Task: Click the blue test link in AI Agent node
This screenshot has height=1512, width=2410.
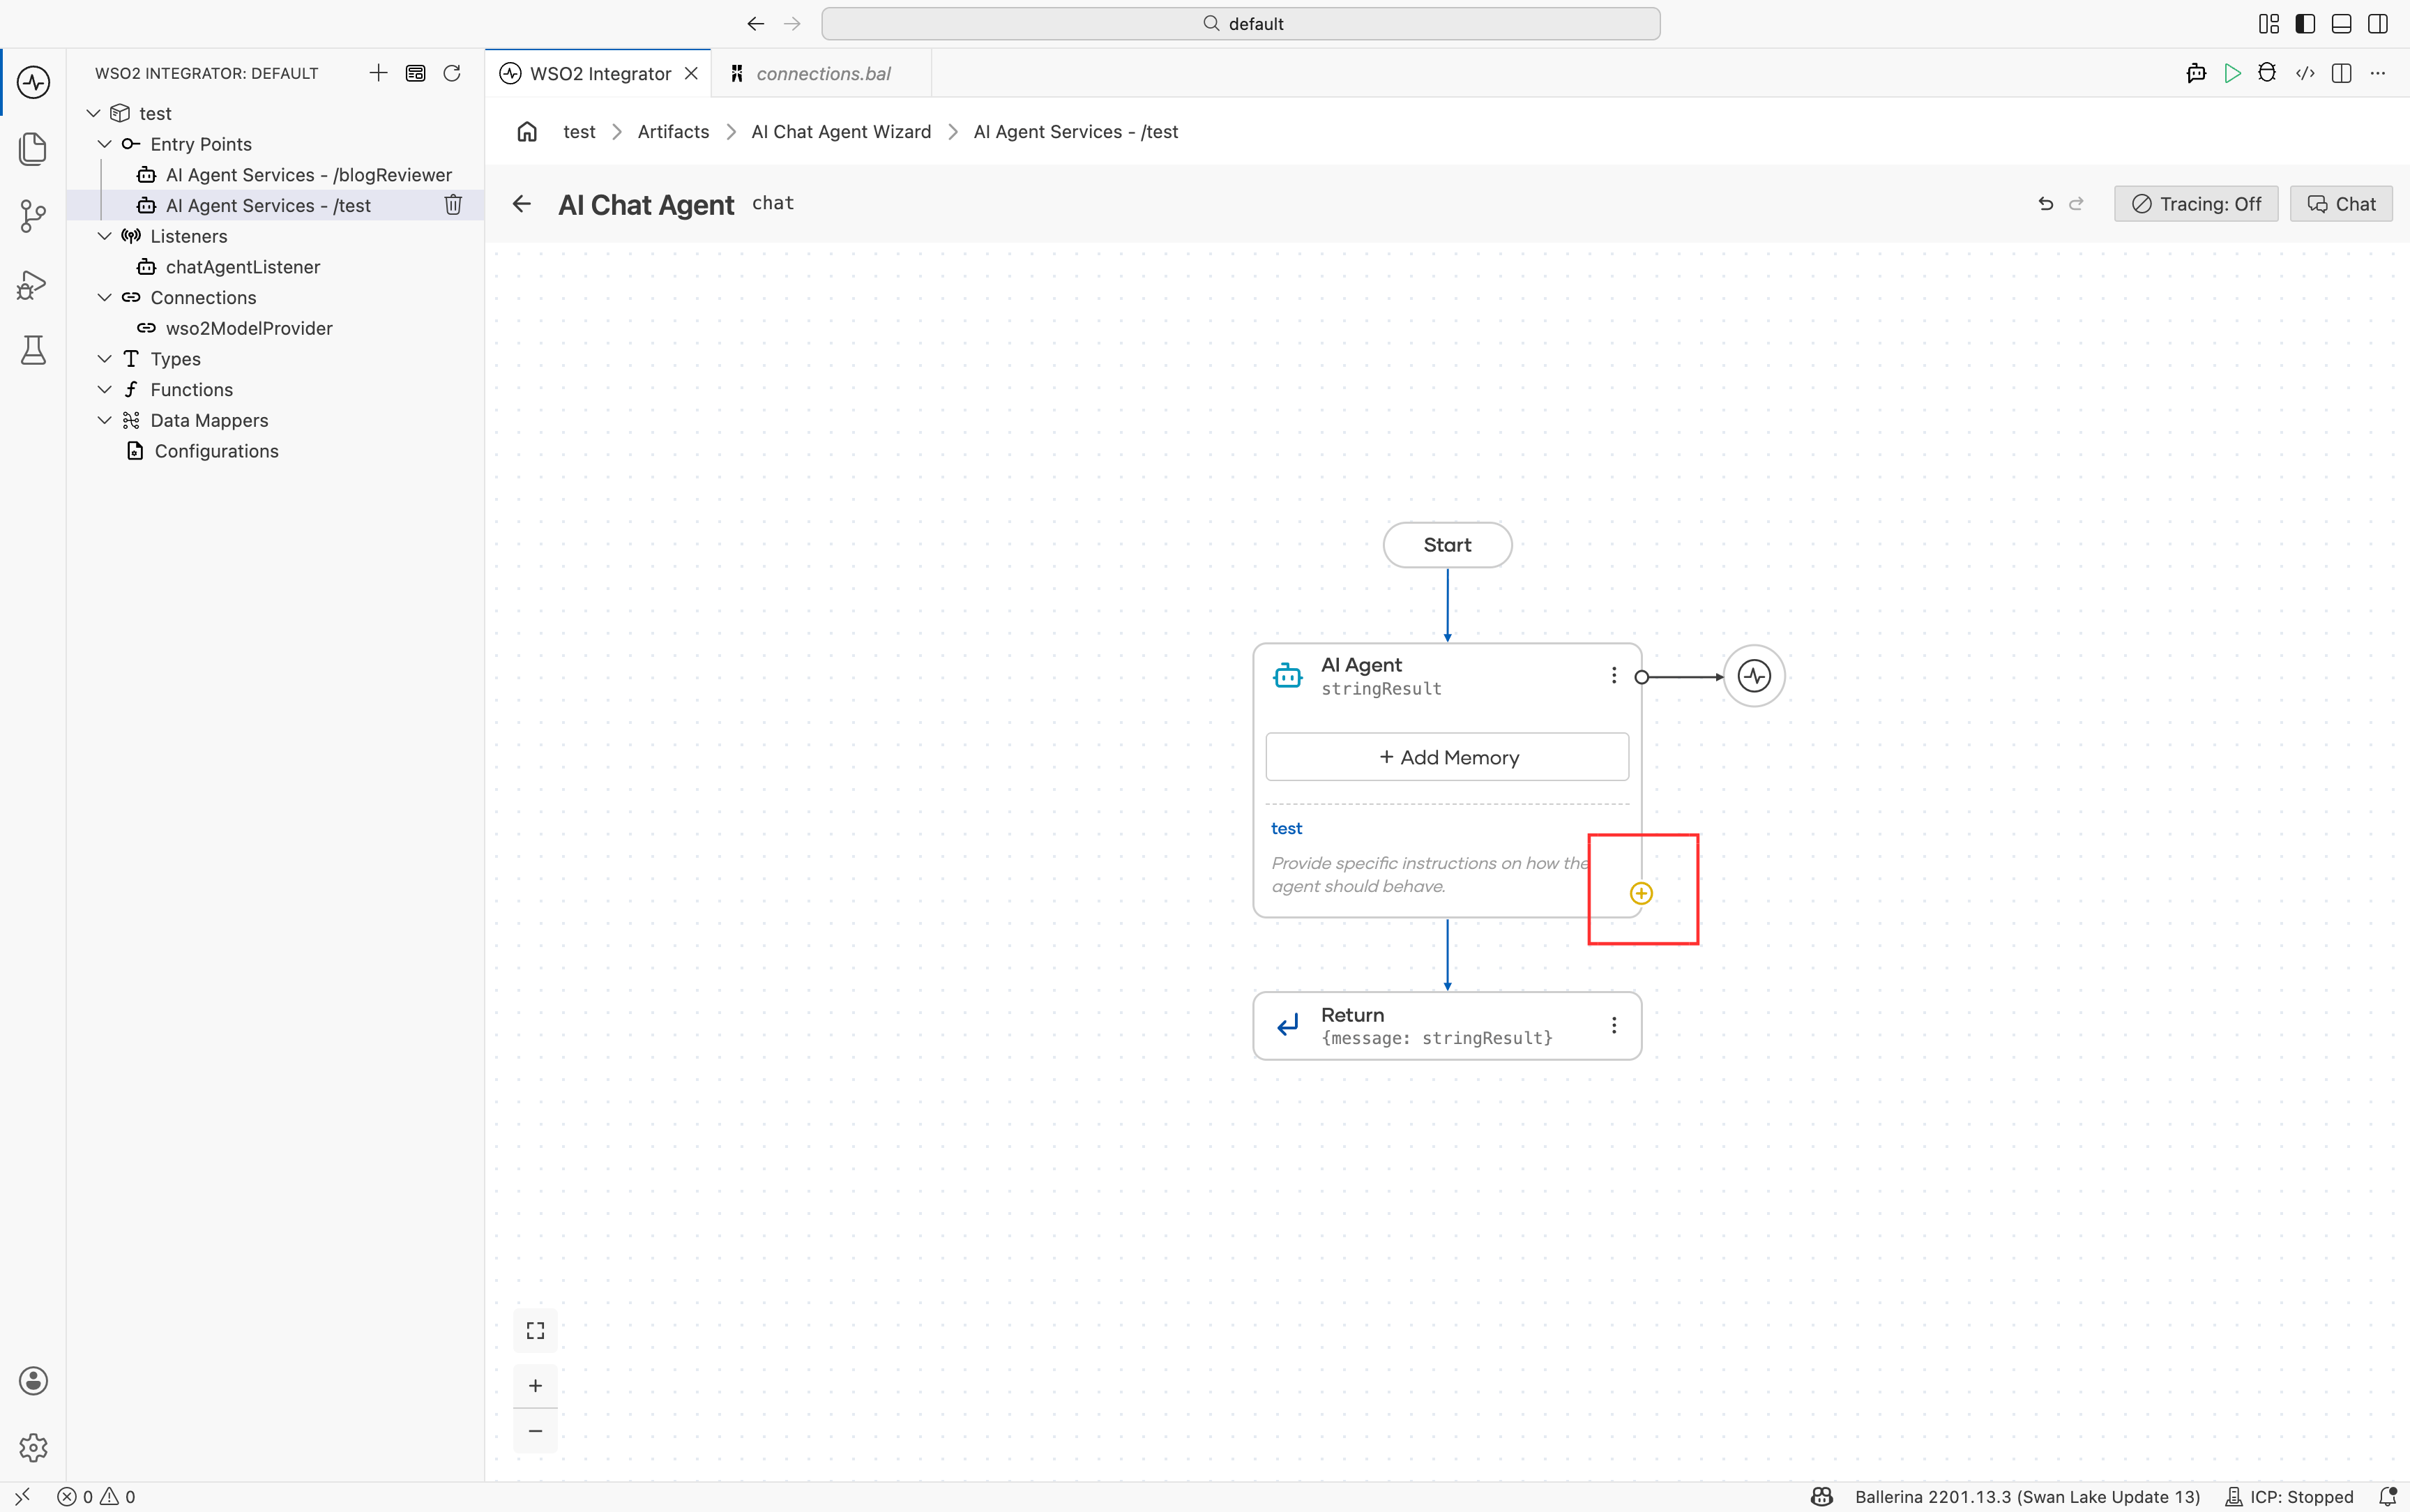Action: pos(1287,828)
